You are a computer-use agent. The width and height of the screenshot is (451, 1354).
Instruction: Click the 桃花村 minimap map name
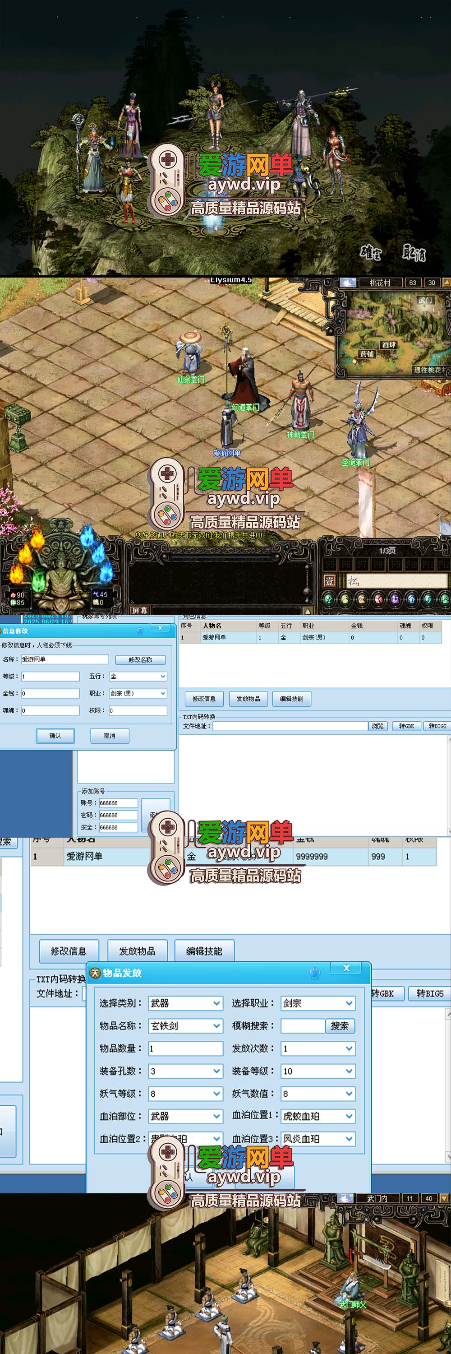coord(380,283)
